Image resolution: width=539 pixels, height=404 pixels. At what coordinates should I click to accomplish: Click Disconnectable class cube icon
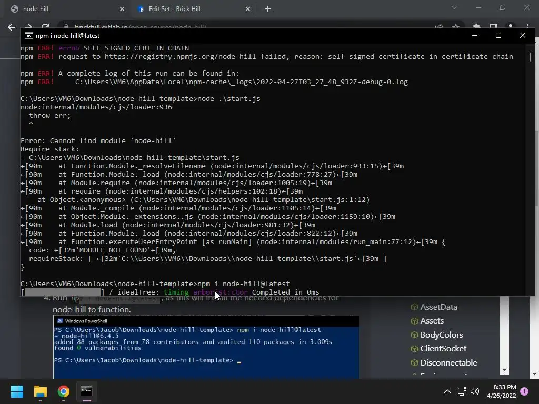click(415, 363)
